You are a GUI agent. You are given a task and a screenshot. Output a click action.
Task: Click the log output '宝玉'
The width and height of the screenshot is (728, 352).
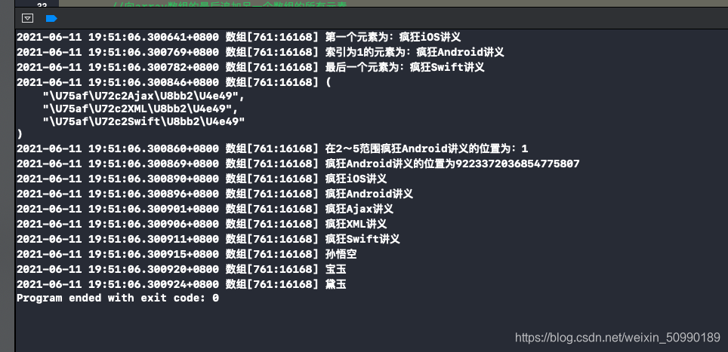[335, 269]
